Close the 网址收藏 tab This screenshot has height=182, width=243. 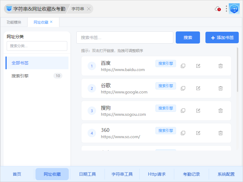(x=51, y=22)
